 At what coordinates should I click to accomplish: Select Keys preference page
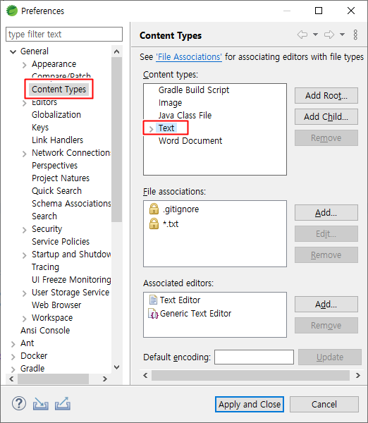click(40, 128)
